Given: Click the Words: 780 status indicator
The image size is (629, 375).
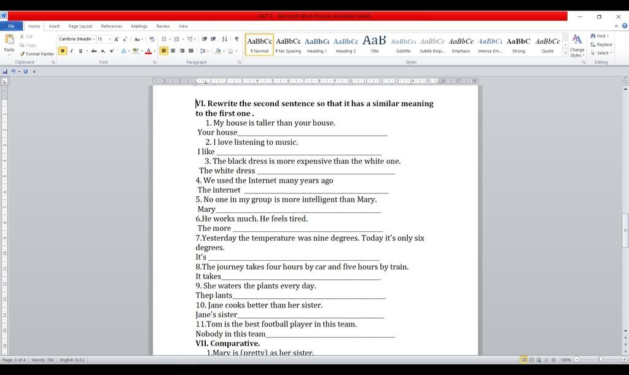Looking at the screenshot, I should tap(42, 360).
